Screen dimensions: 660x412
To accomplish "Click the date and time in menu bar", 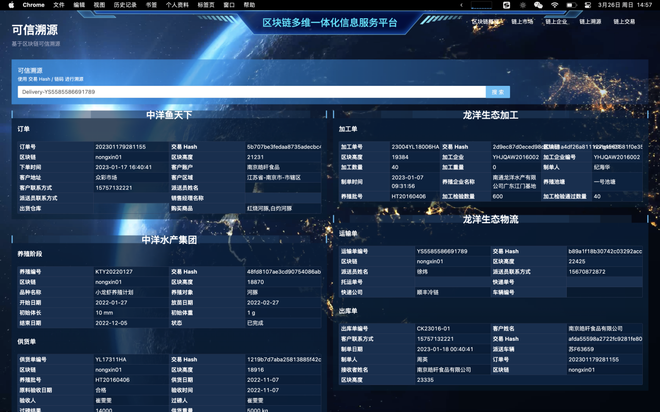I will point(625,5).
